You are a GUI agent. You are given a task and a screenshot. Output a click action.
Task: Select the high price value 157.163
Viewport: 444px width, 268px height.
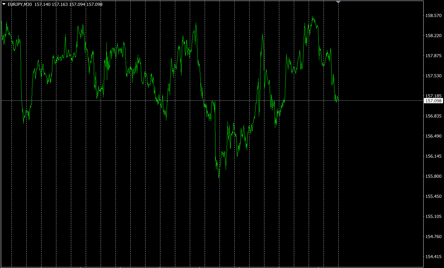pyautogui.click(x=60, y=4)
